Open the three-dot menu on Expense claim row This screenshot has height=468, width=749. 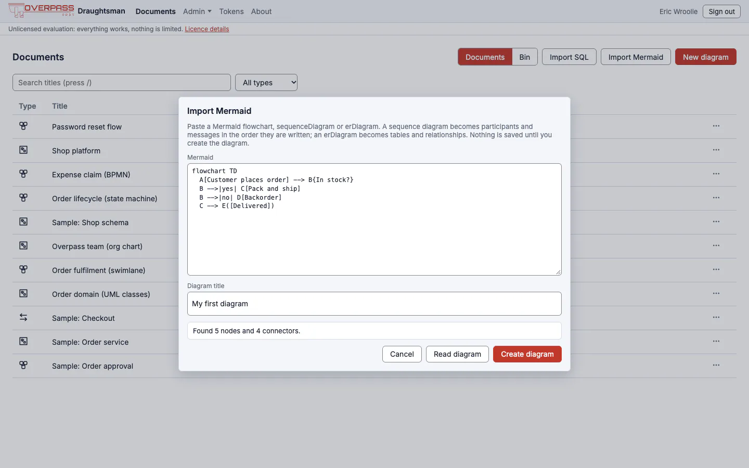[716, 174]
